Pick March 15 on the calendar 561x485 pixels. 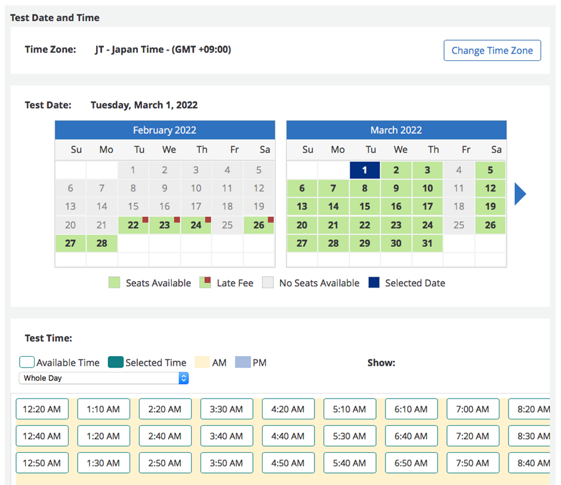tap(365, 206)
